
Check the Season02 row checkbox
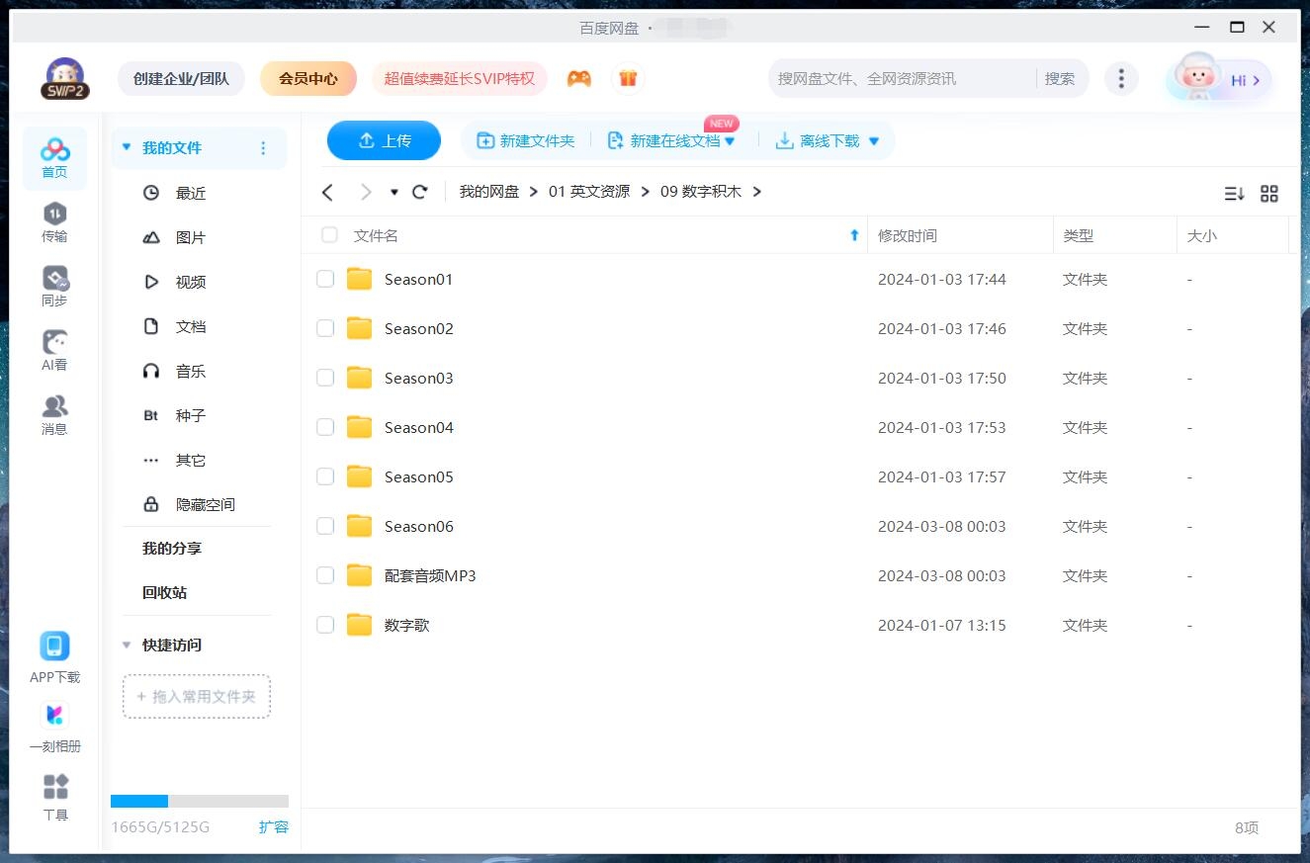click(x=325, y=328)
